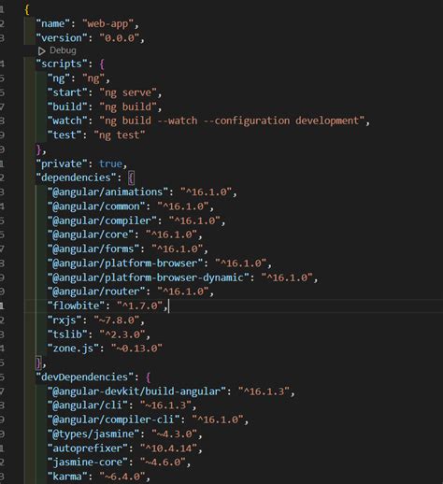
Task: Click the "ng build" value of build
Action: pyautogui.click(x=128, y=107)
